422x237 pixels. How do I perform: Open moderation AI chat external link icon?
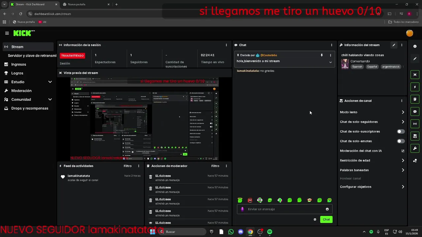point(403,151)
